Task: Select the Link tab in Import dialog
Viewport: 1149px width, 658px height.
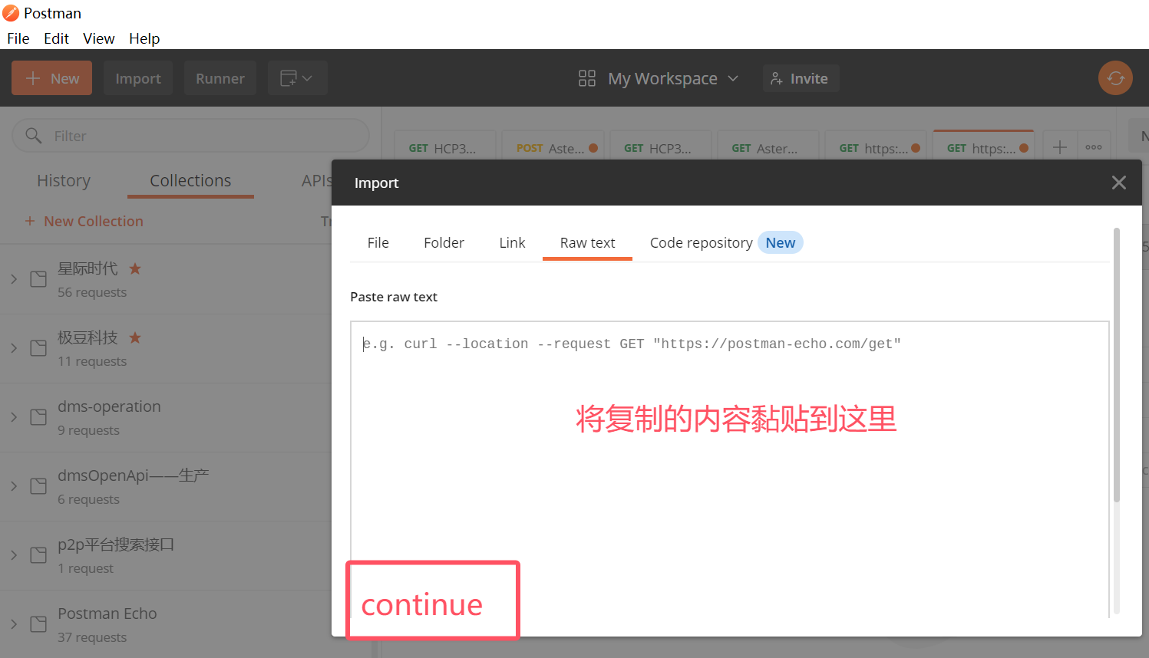Action: (x=512, y=243)
